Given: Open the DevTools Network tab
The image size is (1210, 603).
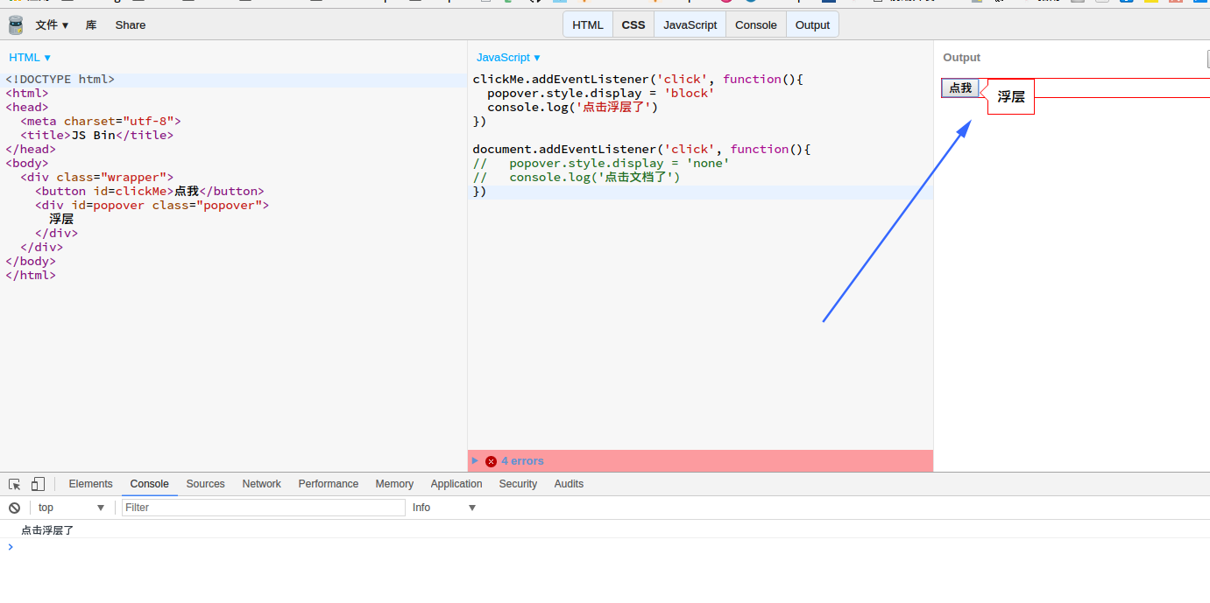Looking at the screenshot, I should pyautogui.click(x=262, y=484).
